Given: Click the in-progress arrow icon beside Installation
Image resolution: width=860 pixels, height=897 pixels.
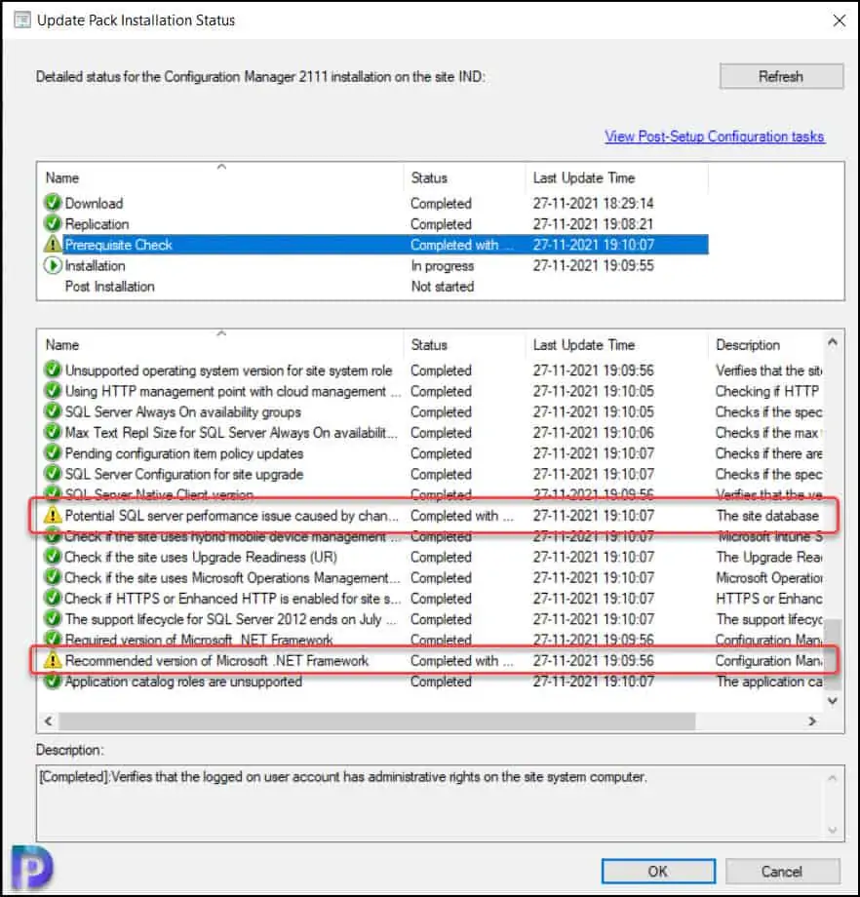Looking at the screenshot, I should tap(53, 265).
